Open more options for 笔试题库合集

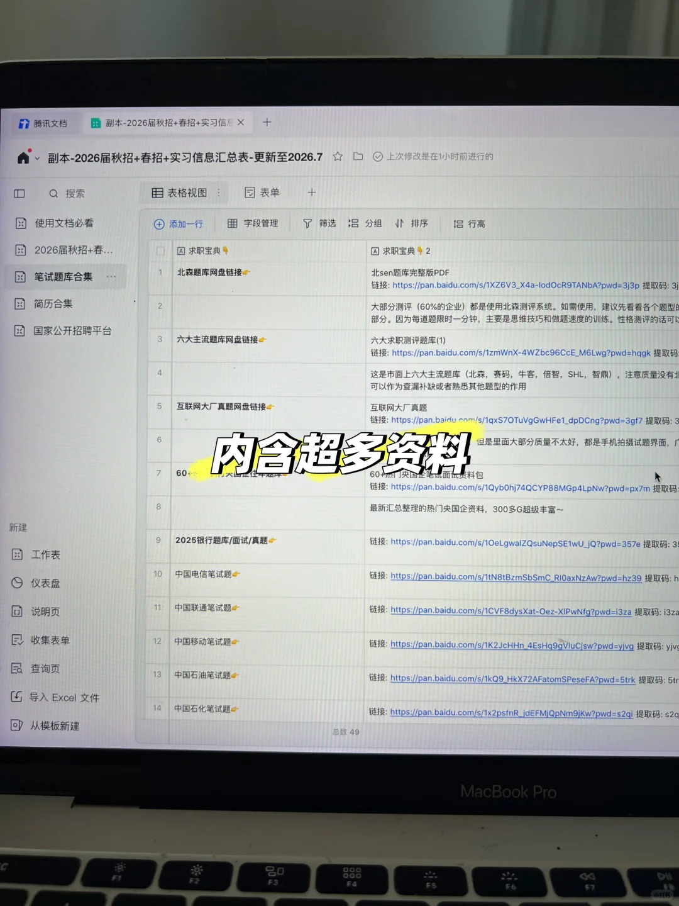tap(111, 277)
